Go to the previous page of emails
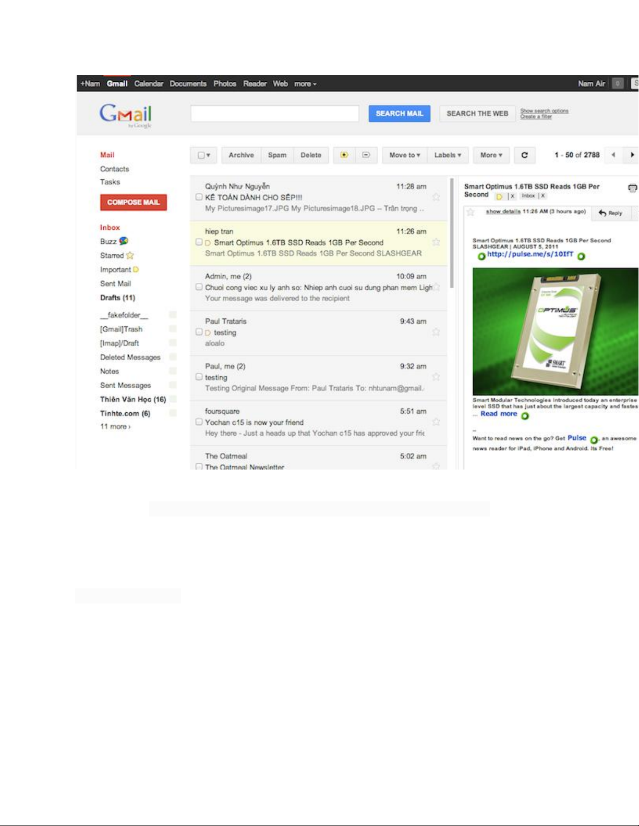 pyautogui.click(x=613, y=155)
